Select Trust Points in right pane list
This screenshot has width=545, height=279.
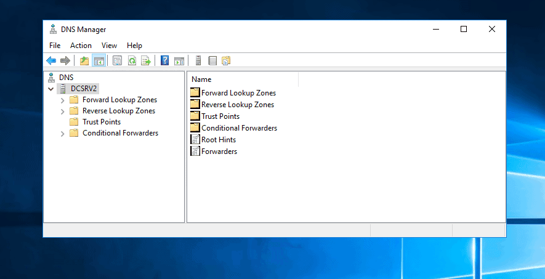(x=220, y=116)
